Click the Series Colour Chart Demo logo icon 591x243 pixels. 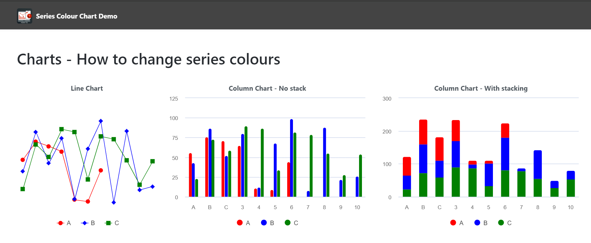[x=24, y=15]
